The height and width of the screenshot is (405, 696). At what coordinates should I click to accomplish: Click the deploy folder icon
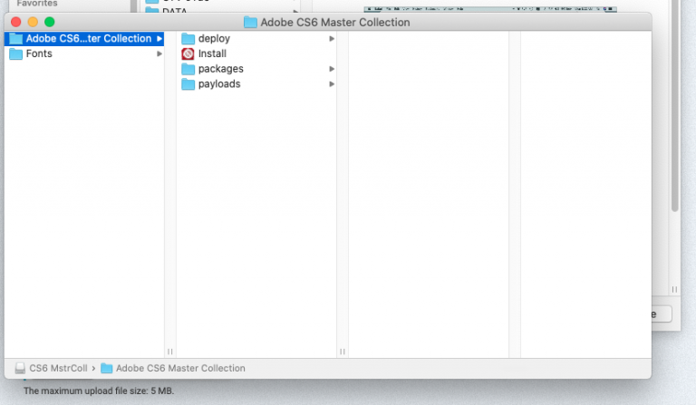[x=188, y=39]
